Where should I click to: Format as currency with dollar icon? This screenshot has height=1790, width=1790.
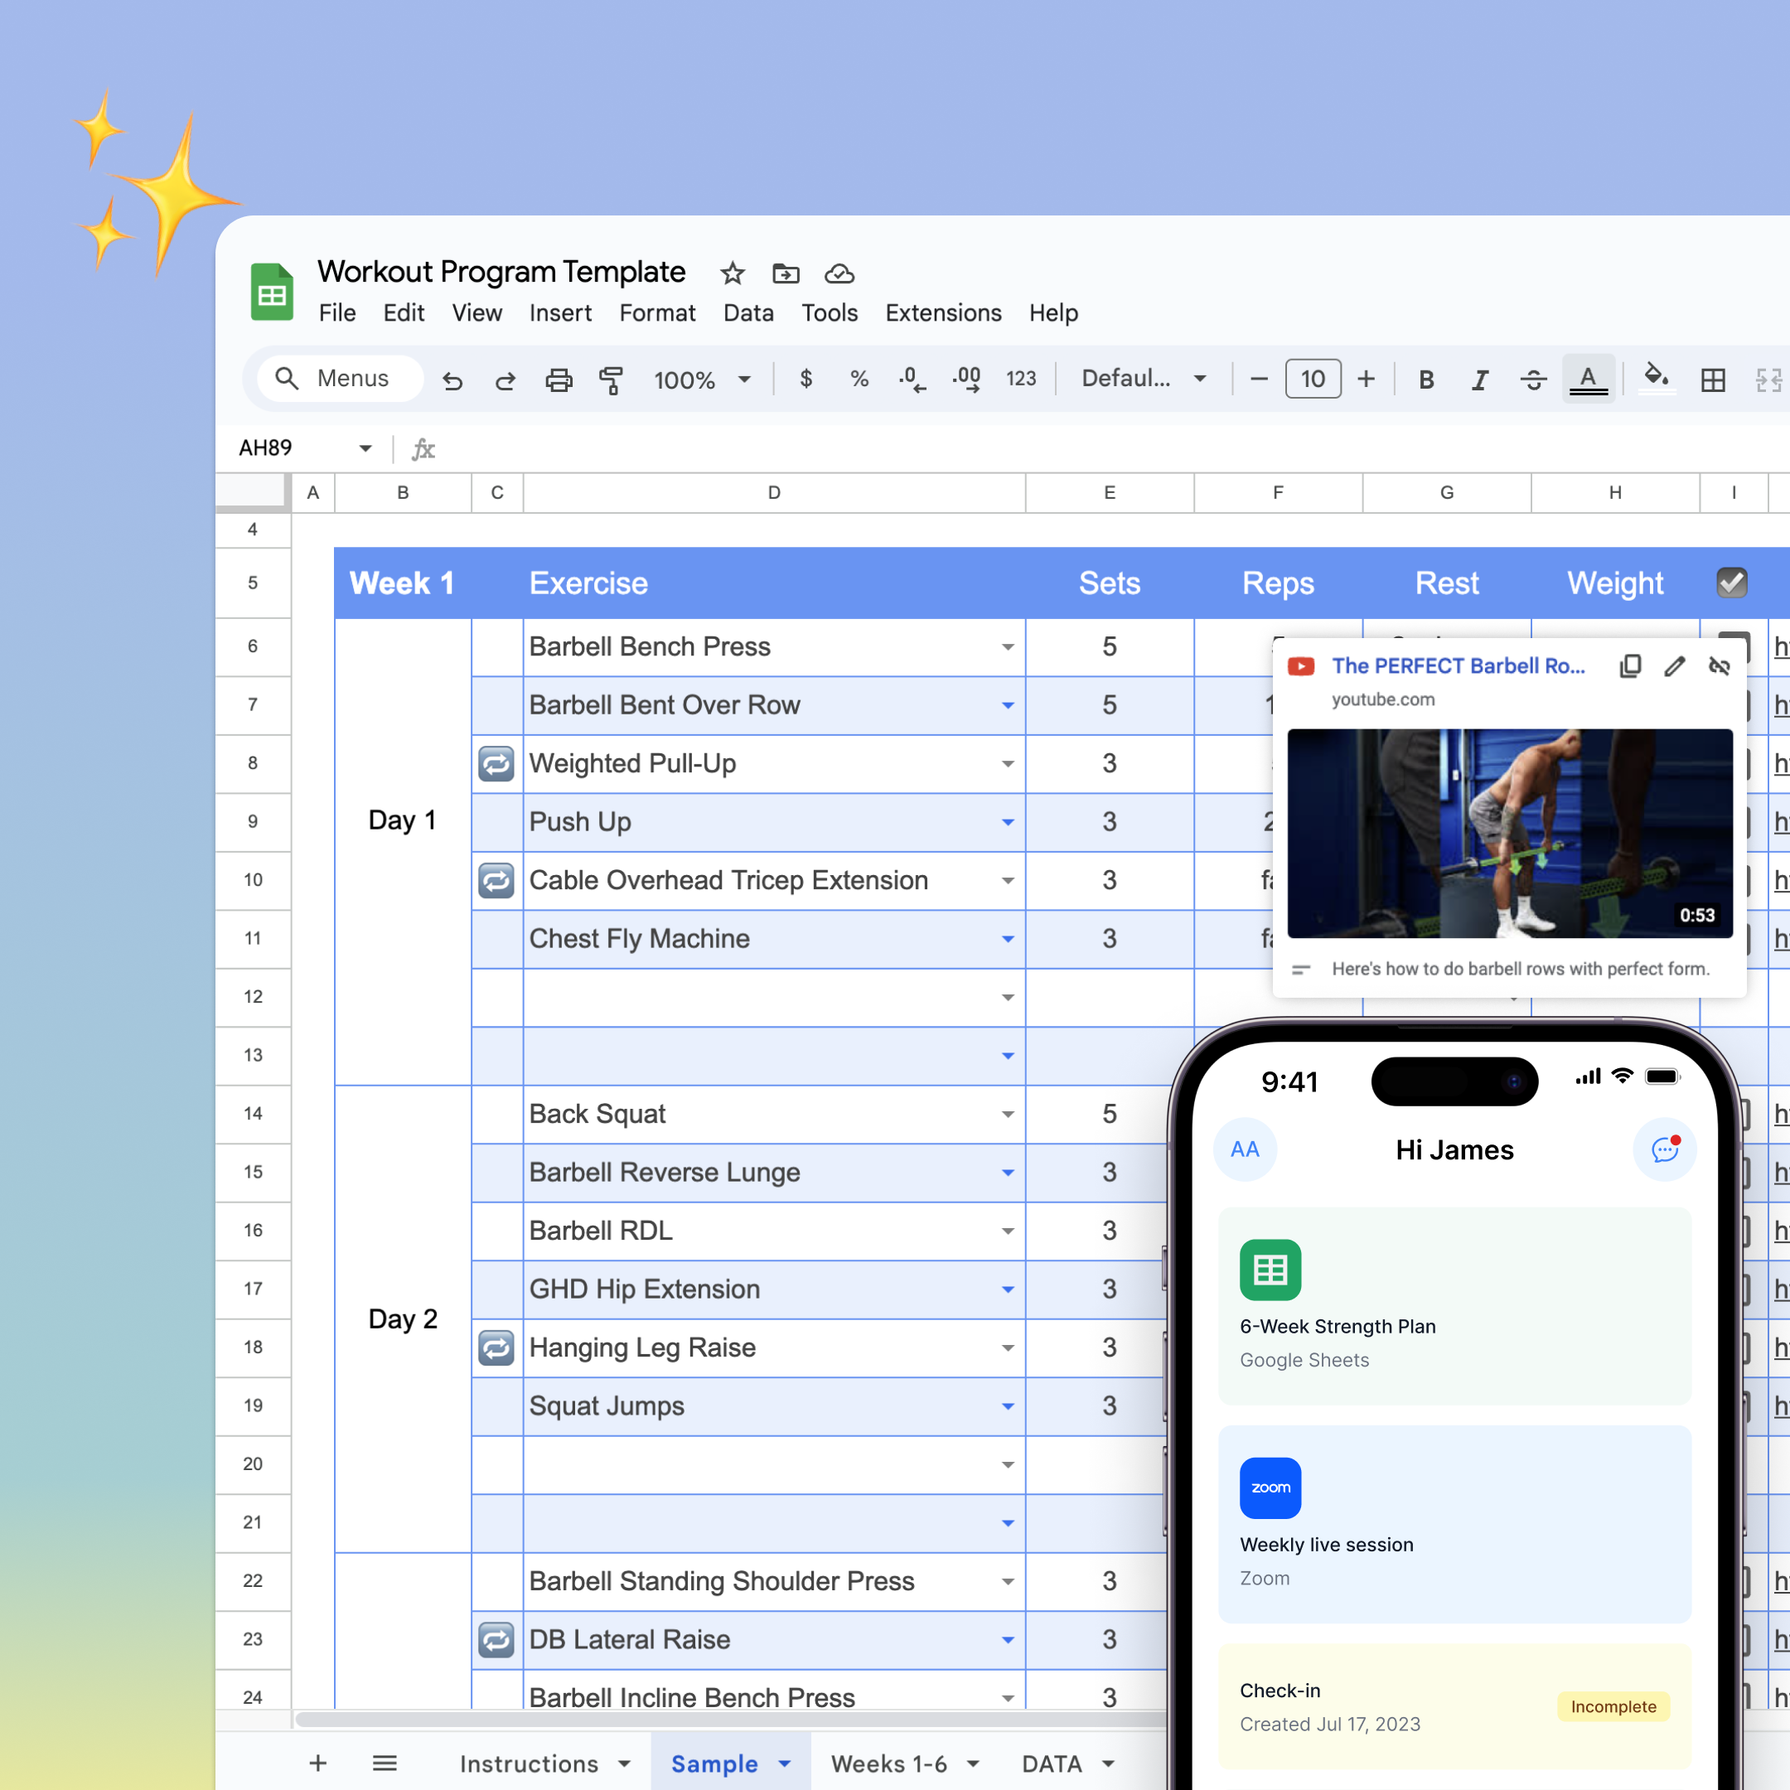tap(806, 379)
